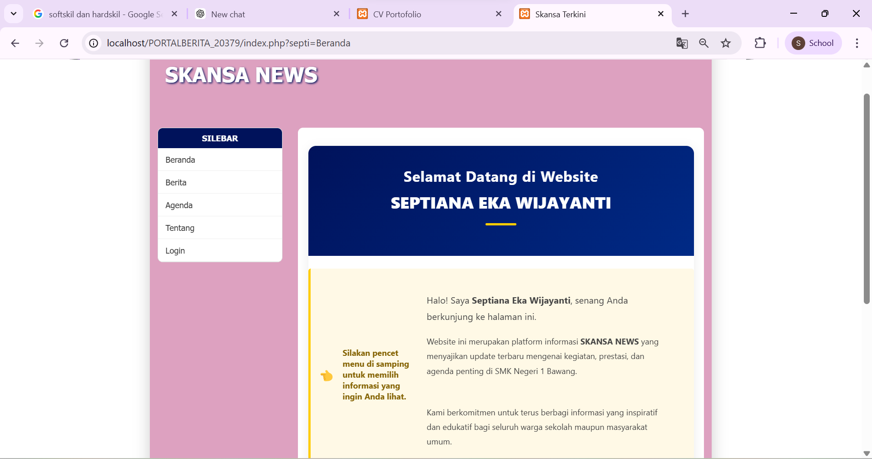Open Google Translate icon in address bar
872x459 pixels.
682,43
